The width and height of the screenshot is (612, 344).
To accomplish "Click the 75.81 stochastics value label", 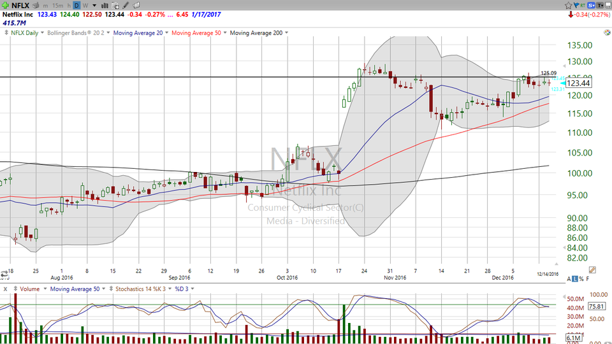I will (597, 306).
